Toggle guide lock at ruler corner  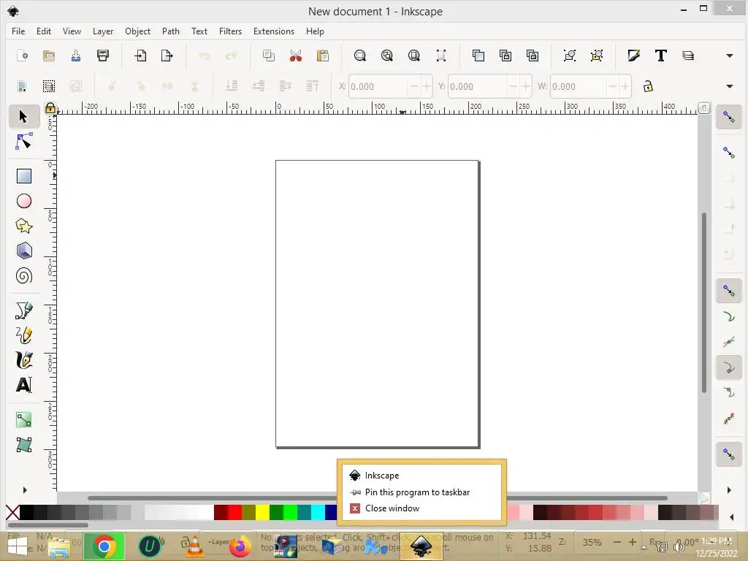(x=50, y=108)
